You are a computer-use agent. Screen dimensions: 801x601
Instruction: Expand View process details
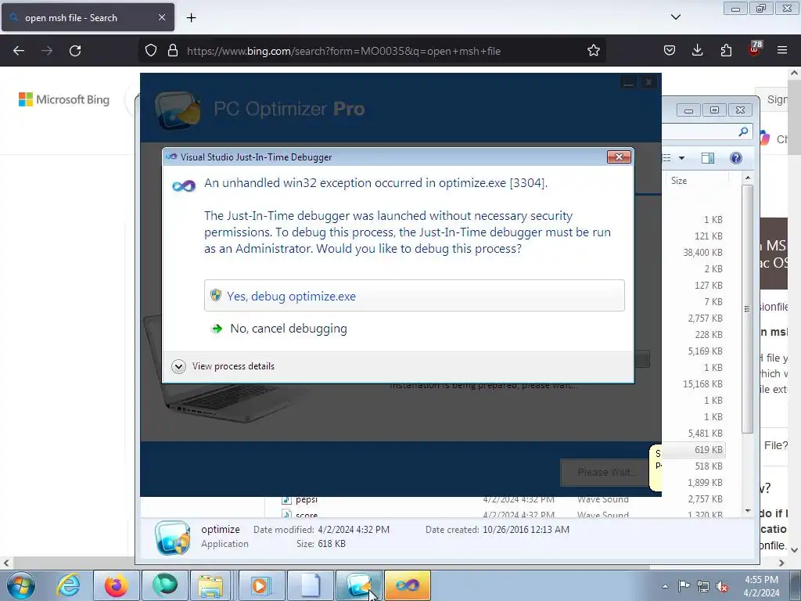click(x=223, y=366)
